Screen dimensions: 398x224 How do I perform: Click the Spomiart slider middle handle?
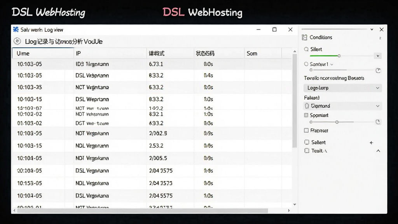coord(337,122)
